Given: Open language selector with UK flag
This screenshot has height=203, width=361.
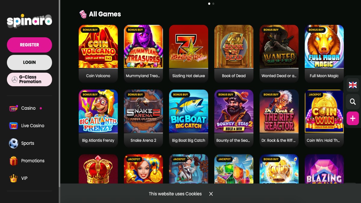Looking at the screenshot, I should (353, 85).
